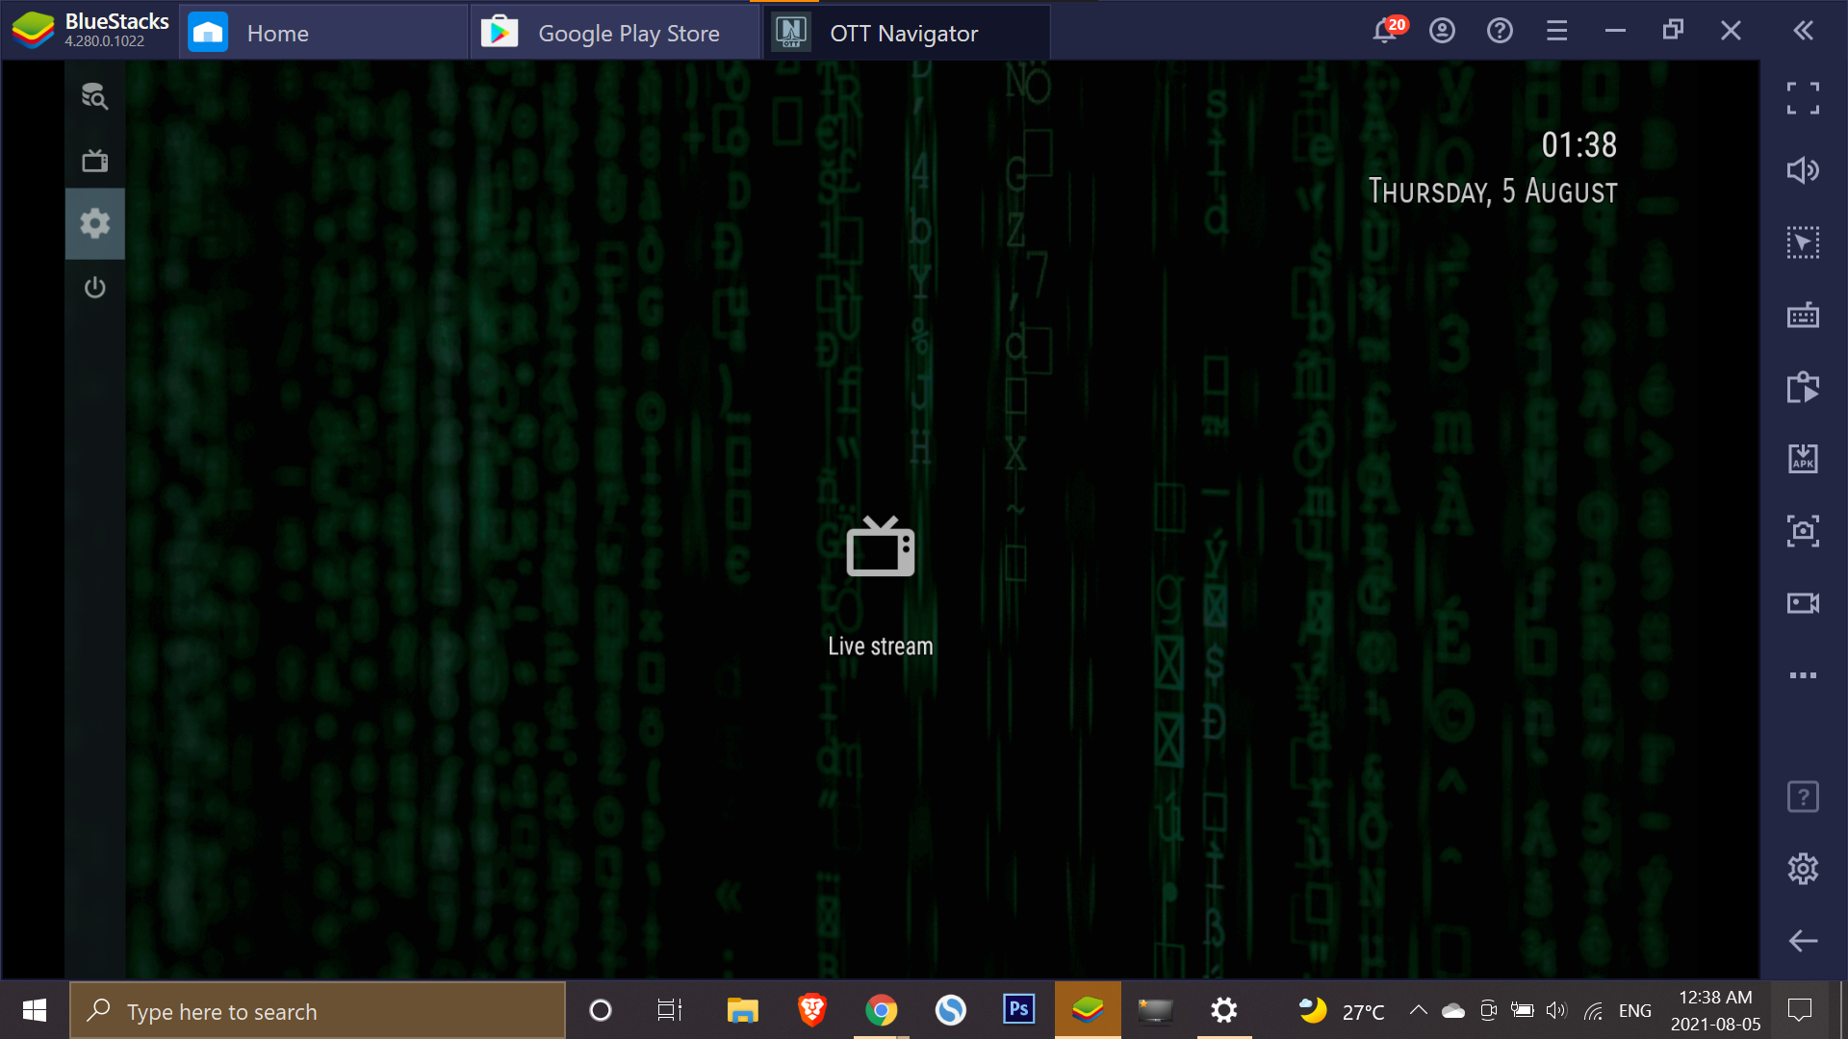The height and width of the screenshot is (1039, 1848).
Task: Click the Wi-Fi network tray icon
Action: [1594, 1010]
